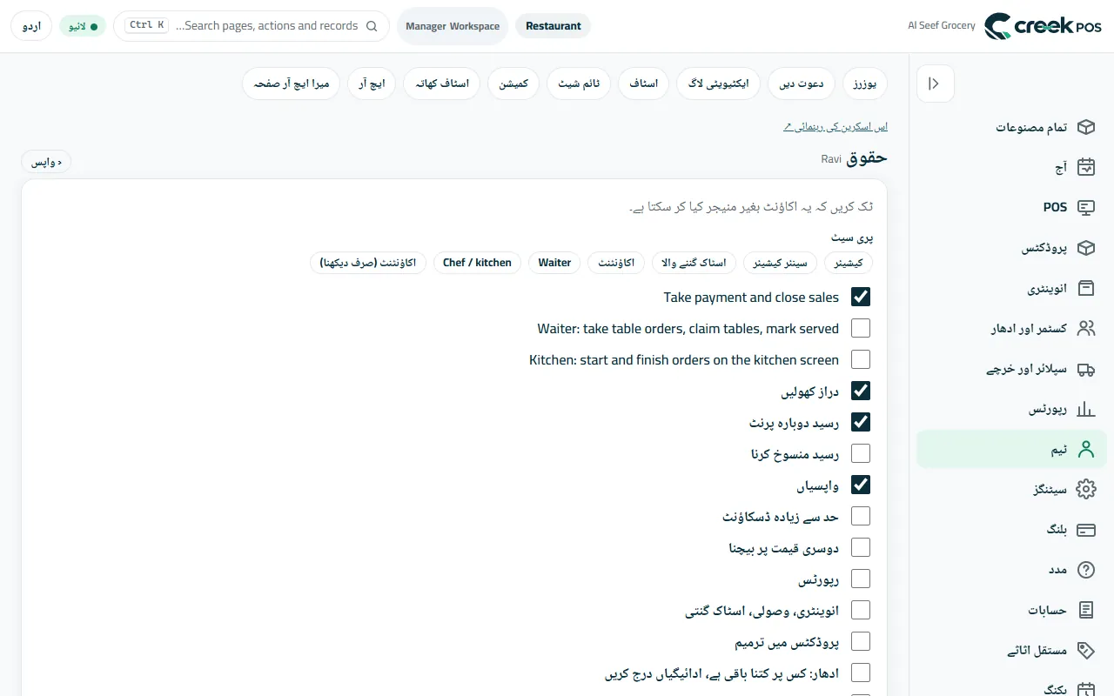Open the Restaurant workspace switcher
Image resolution: width=1114 pixels, height=696 pixels.
554,26
